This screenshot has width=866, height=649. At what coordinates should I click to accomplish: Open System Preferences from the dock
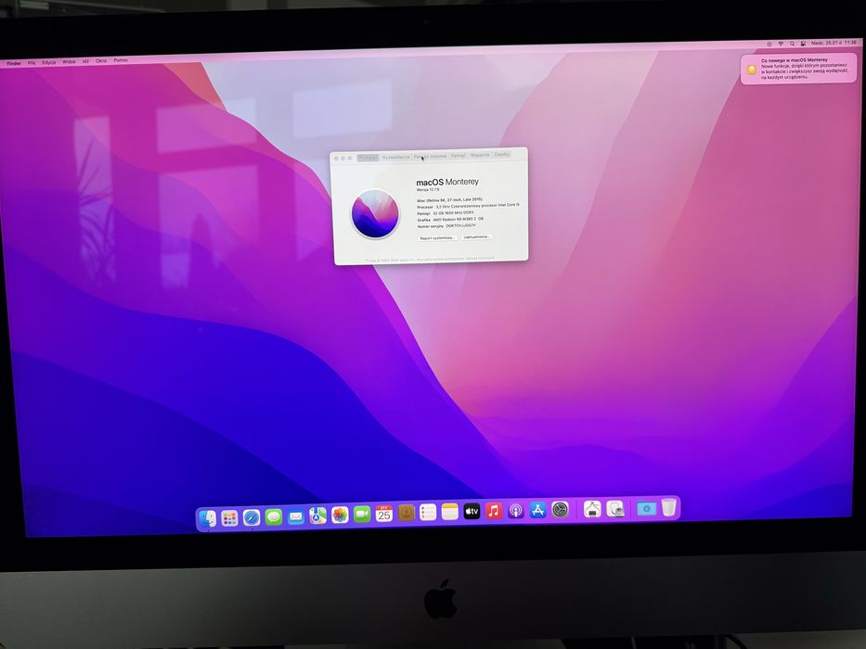560,510
